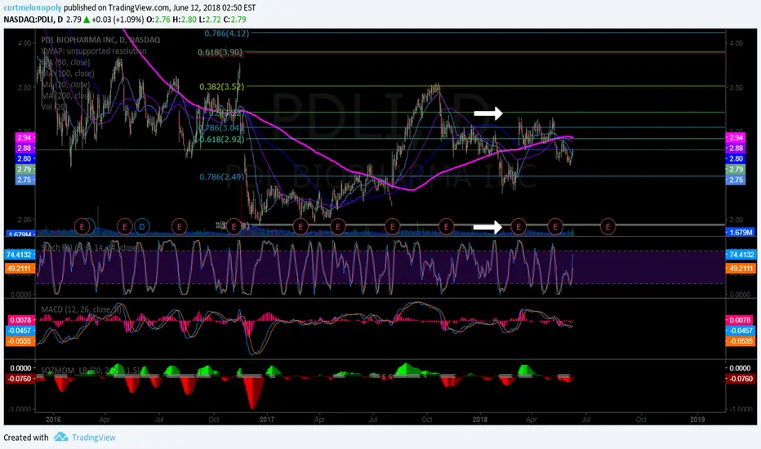Viewport: 761px width, 449px height.
Task: Click the L:2.72 low value
Action: [x=209, y=20]
